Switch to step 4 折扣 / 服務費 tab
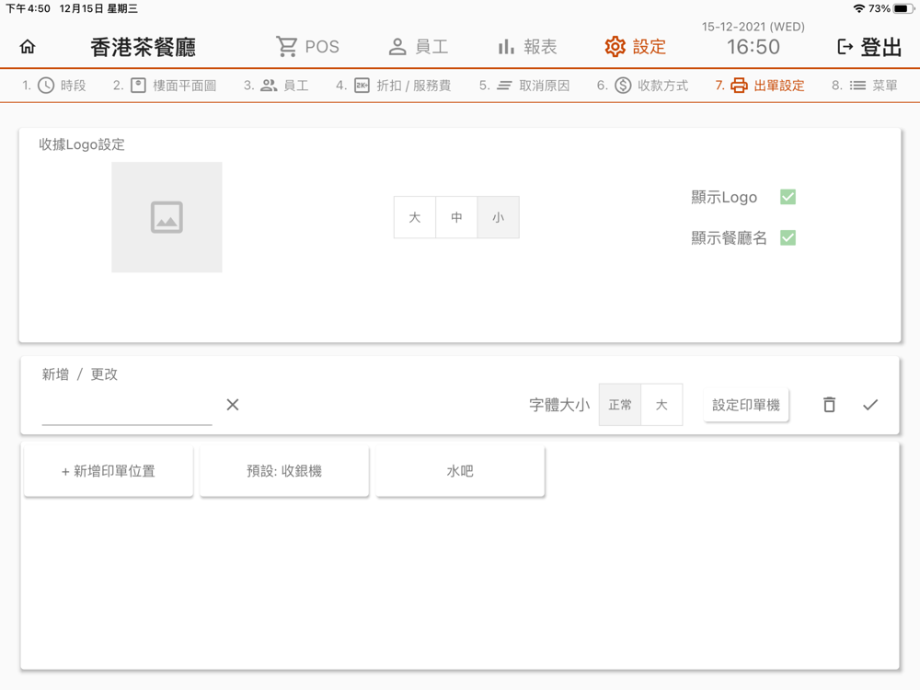Viewport: 920px width, 690px height. point(393,86)
